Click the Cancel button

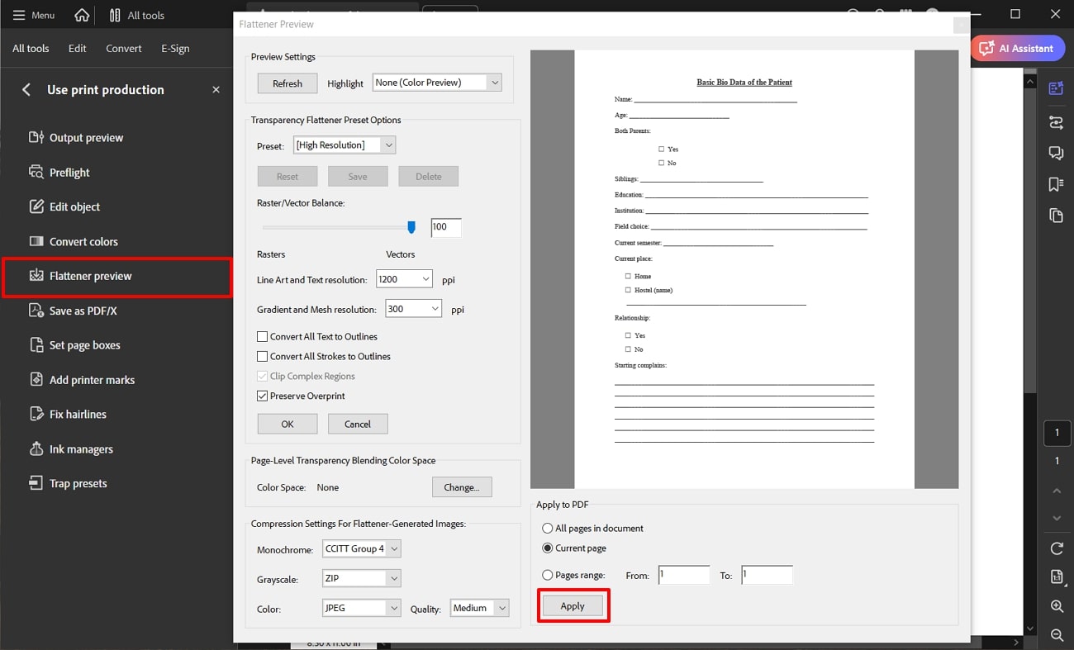(358, 424)
